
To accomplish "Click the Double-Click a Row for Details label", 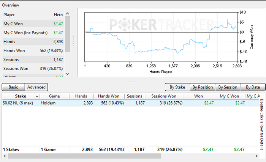I will [262, 124].
